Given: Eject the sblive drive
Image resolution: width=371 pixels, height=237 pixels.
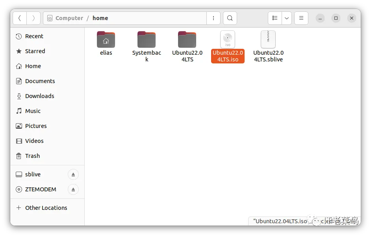Looking at the screenshot, I should [x=73, y=174].
